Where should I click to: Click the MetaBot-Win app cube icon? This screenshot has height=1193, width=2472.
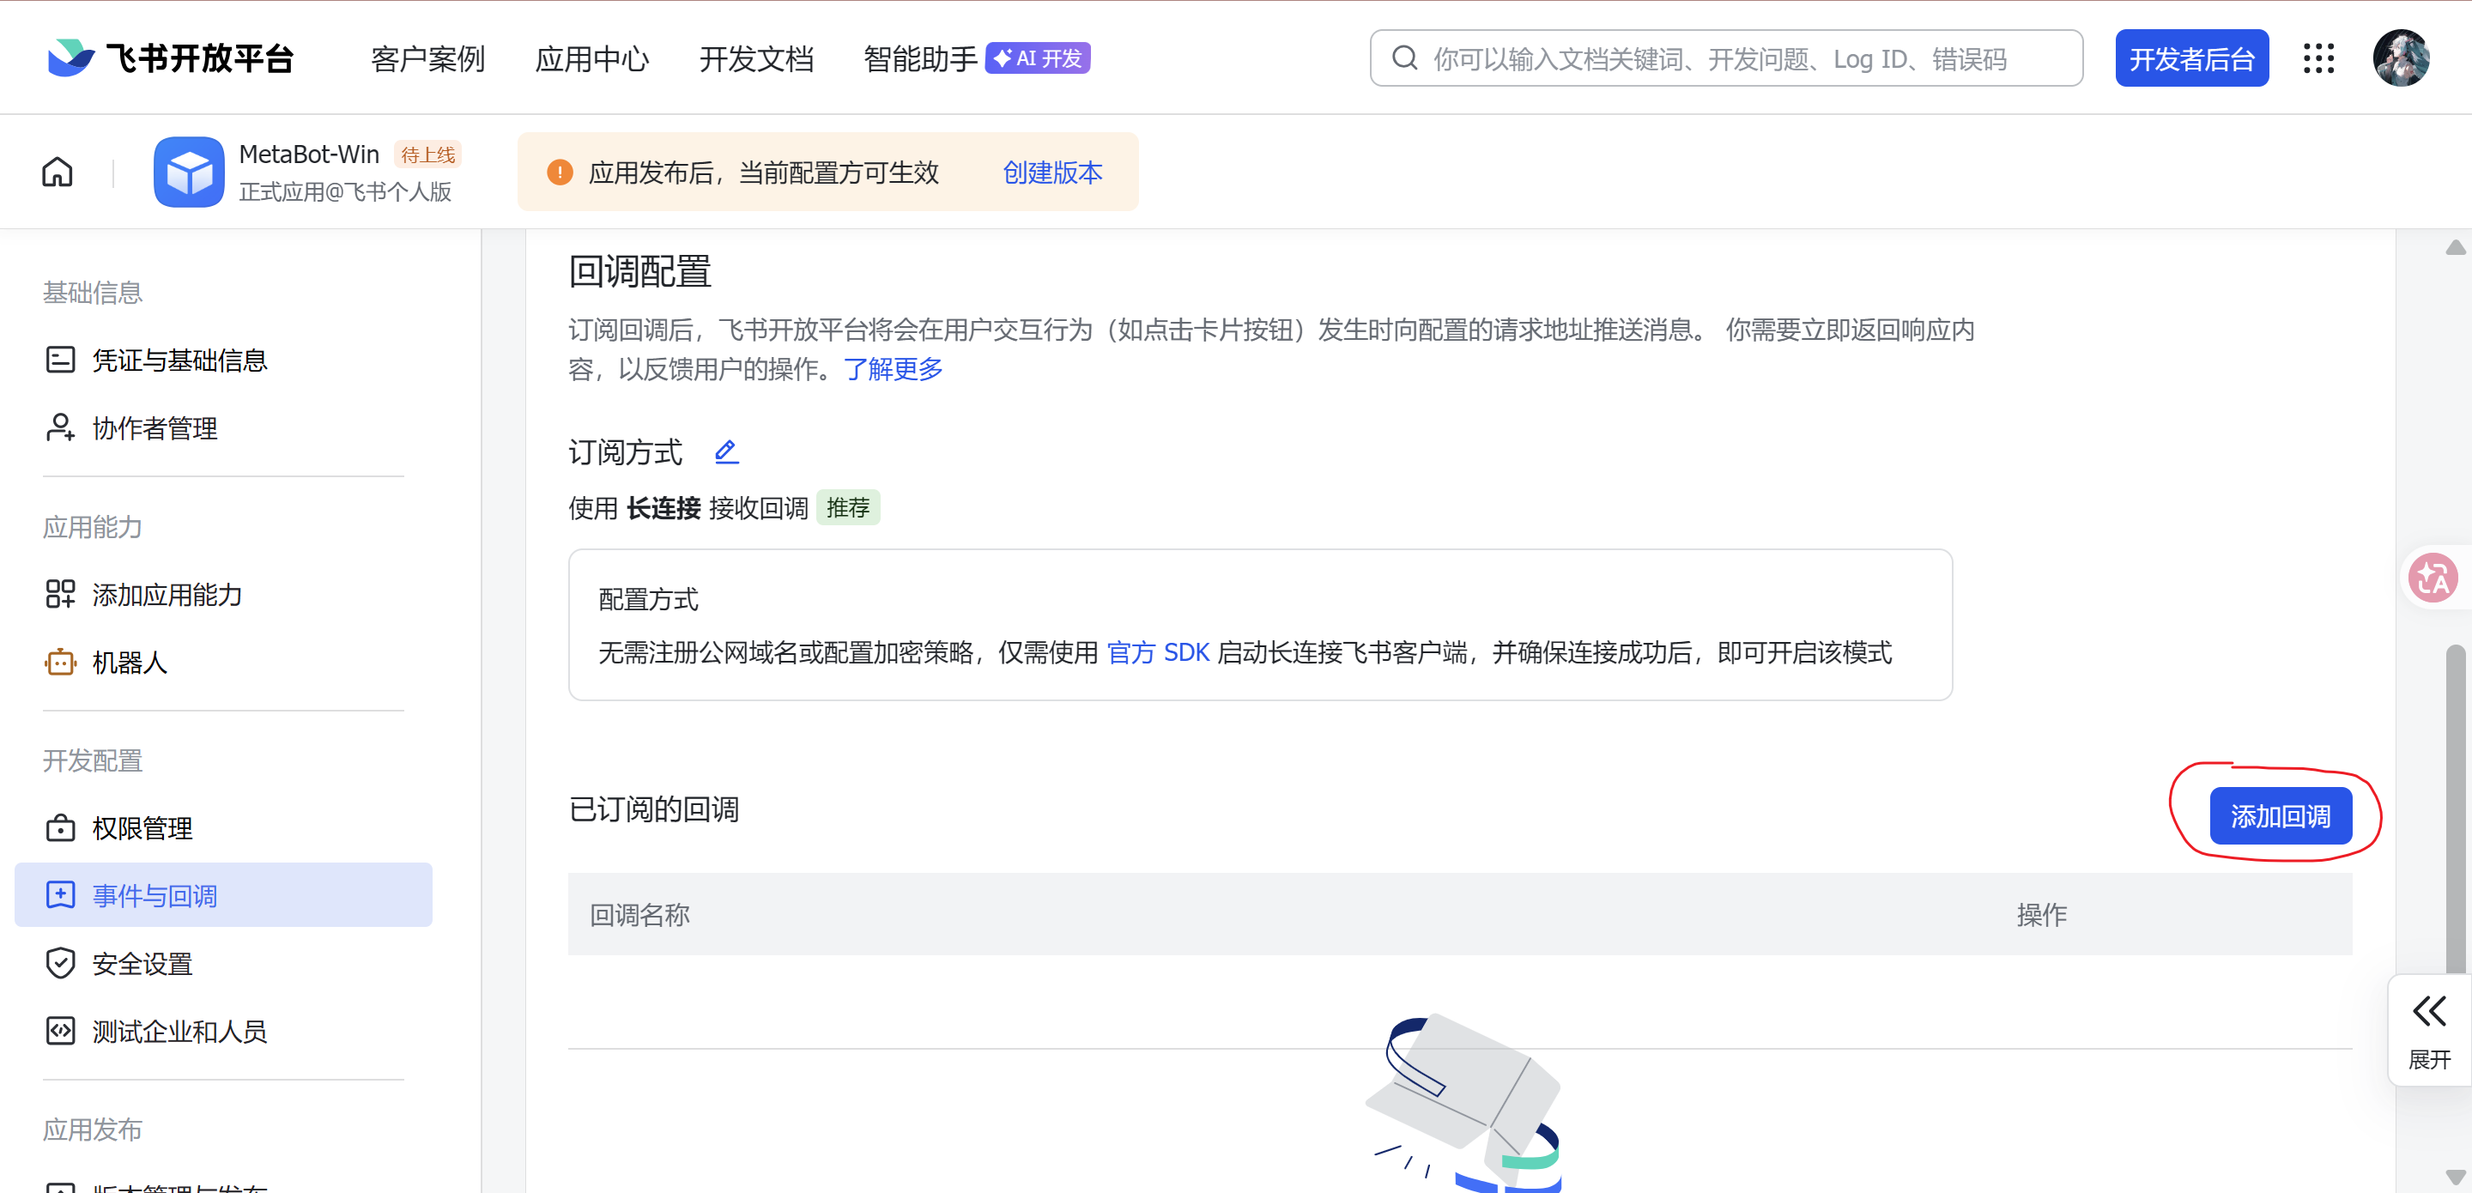[x=189, y=172]
